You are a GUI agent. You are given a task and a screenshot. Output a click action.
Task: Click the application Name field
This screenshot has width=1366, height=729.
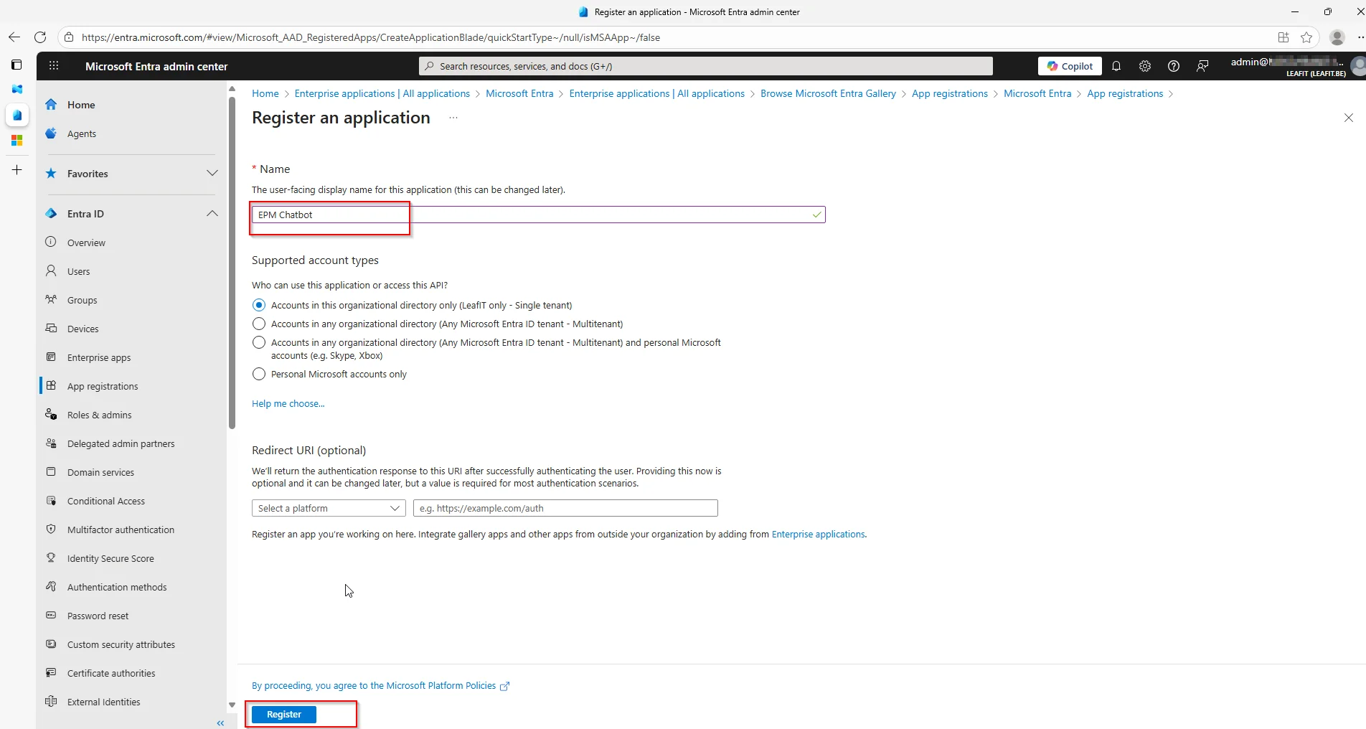(538, 215)
